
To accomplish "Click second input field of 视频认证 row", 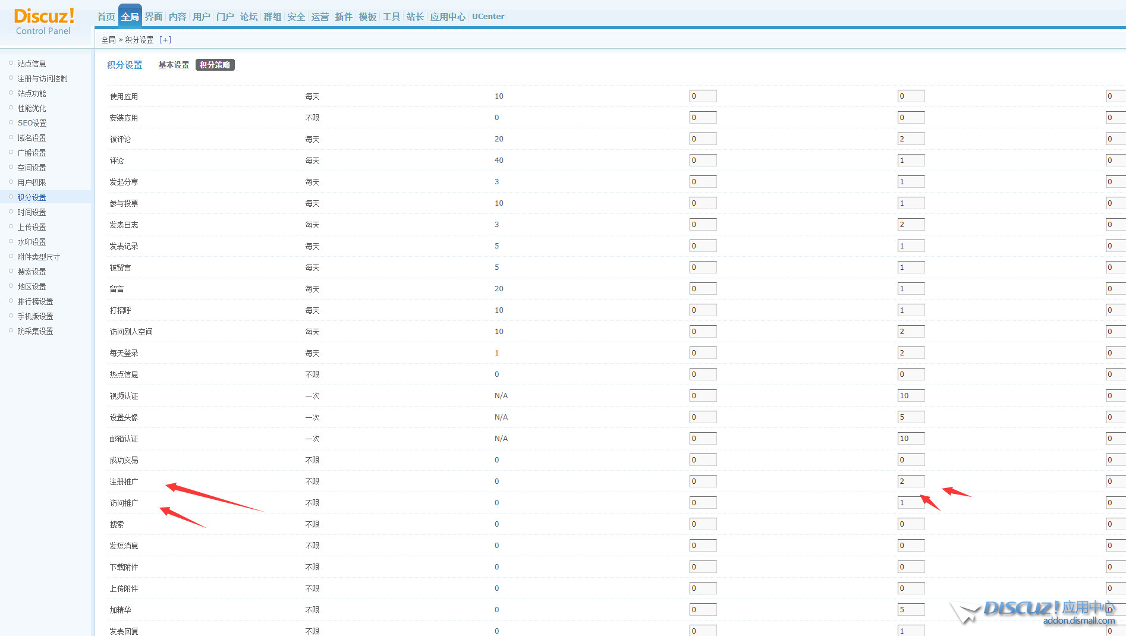I will [x=911, y=396].
